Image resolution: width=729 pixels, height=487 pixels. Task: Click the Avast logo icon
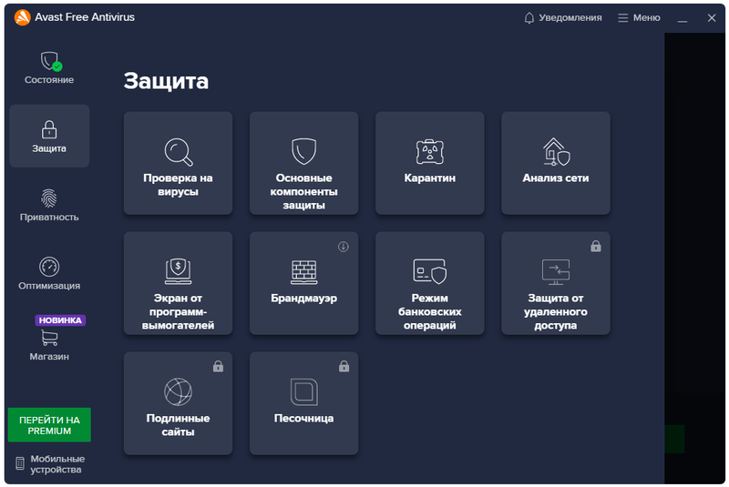22,17
